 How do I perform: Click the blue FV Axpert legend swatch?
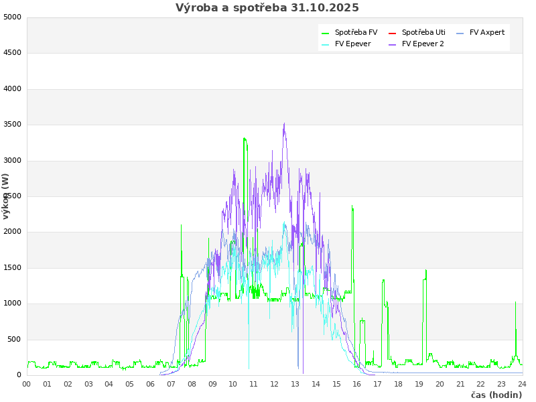point(460,33)
